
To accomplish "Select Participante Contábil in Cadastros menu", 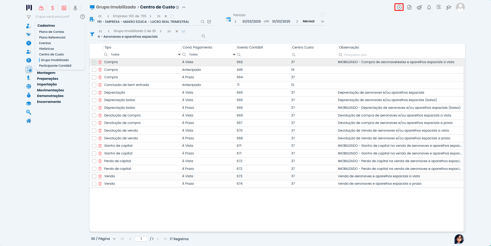I will coord(55,66).
